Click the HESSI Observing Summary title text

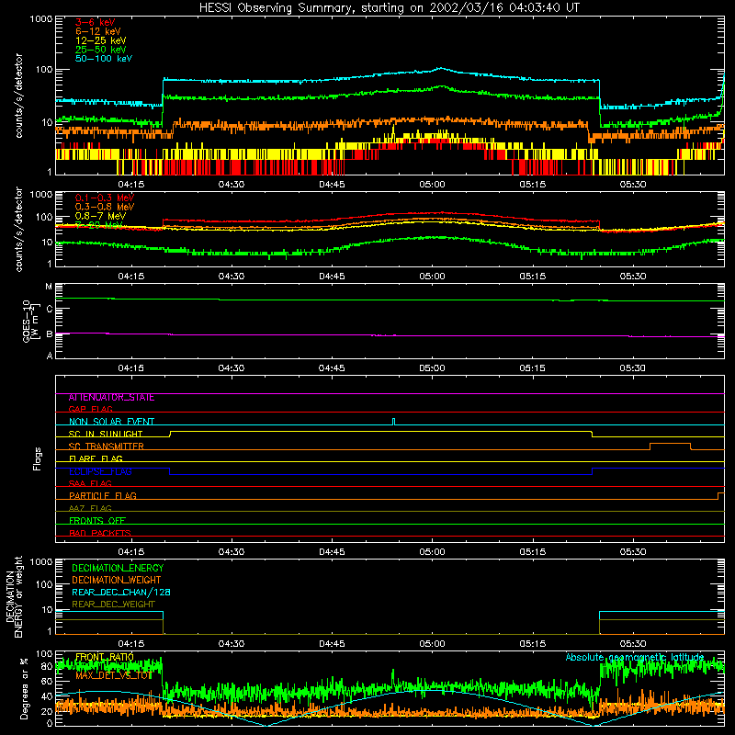tap(390, 8)
